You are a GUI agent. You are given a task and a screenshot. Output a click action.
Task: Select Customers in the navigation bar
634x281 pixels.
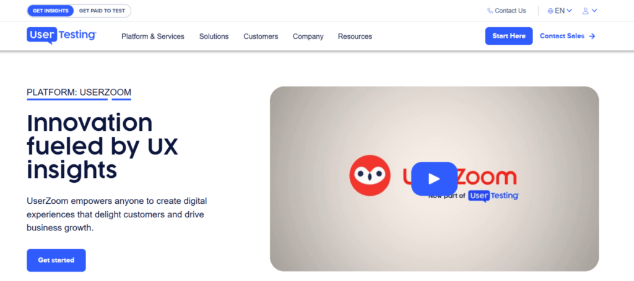point(261,36)
